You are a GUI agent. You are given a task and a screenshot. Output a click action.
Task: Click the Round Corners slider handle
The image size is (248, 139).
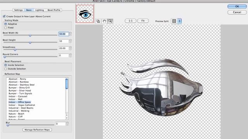click(5, 57)
